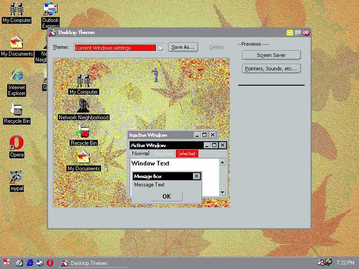Click scrollbar up arrow in preview window
The height and width of the screenshot is (269, 359).
(222, 162)
